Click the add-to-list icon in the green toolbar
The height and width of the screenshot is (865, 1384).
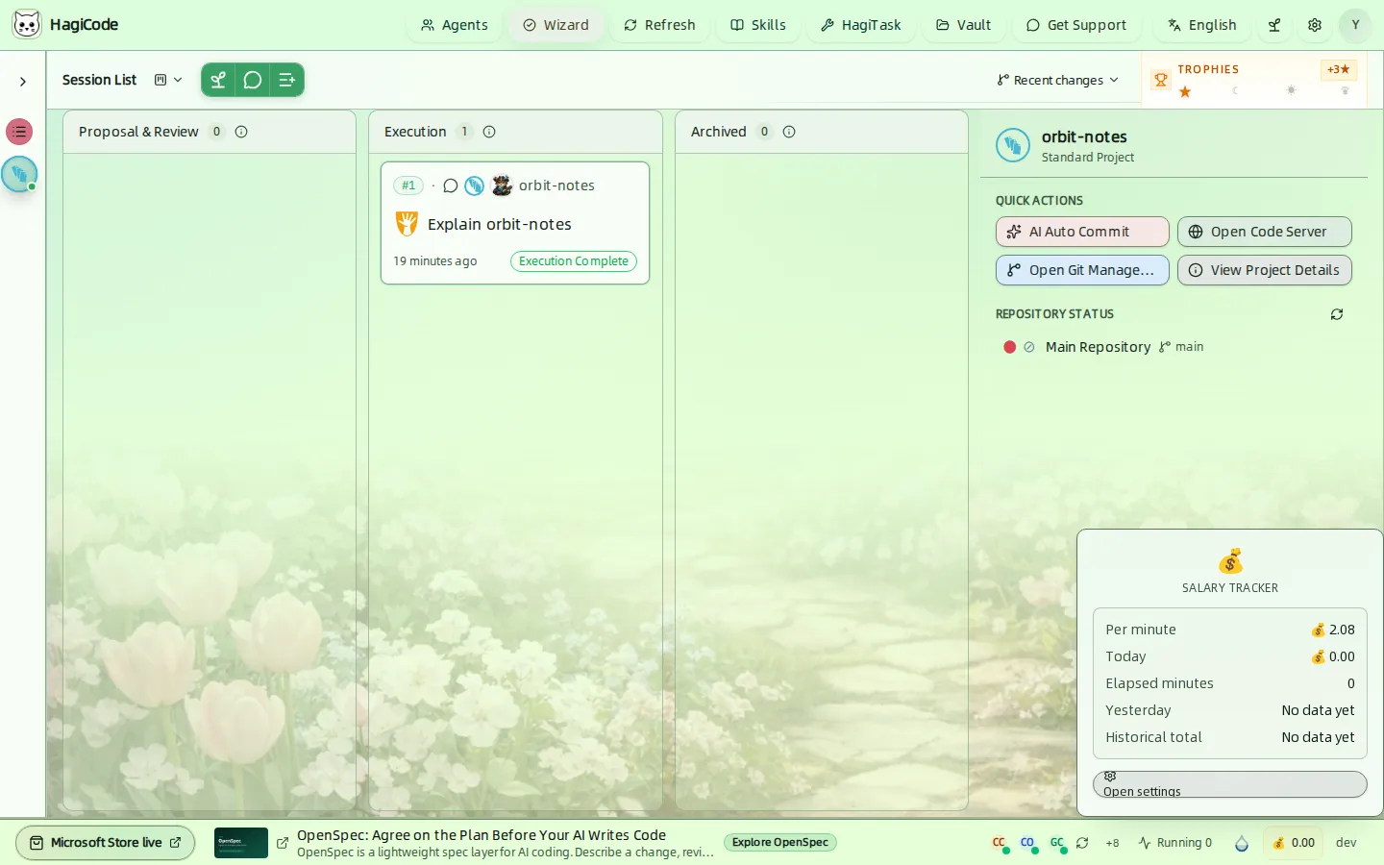tap(286, 80)
